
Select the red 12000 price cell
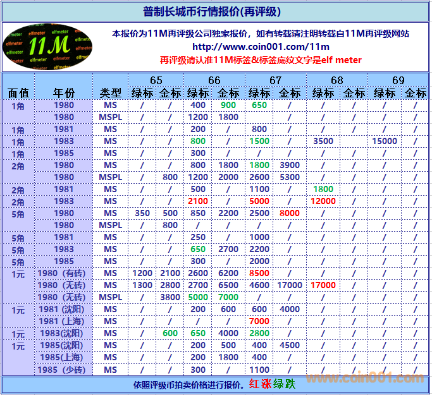click(323, 201)
